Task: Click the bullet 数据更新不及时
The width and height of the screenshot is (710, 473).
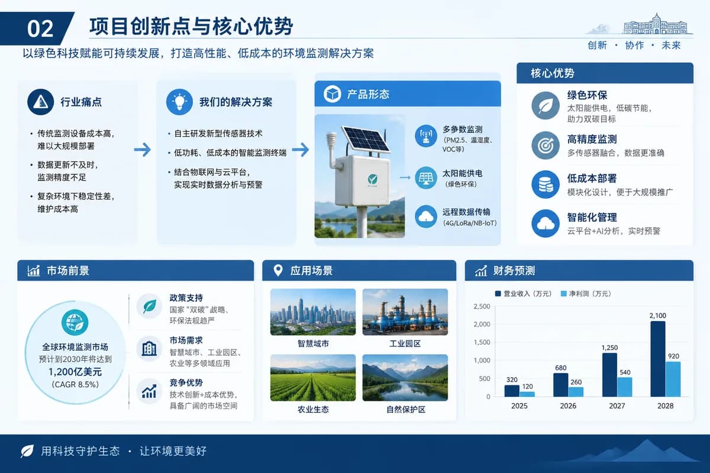Action: pyautogui.click(x=67, y=165)
